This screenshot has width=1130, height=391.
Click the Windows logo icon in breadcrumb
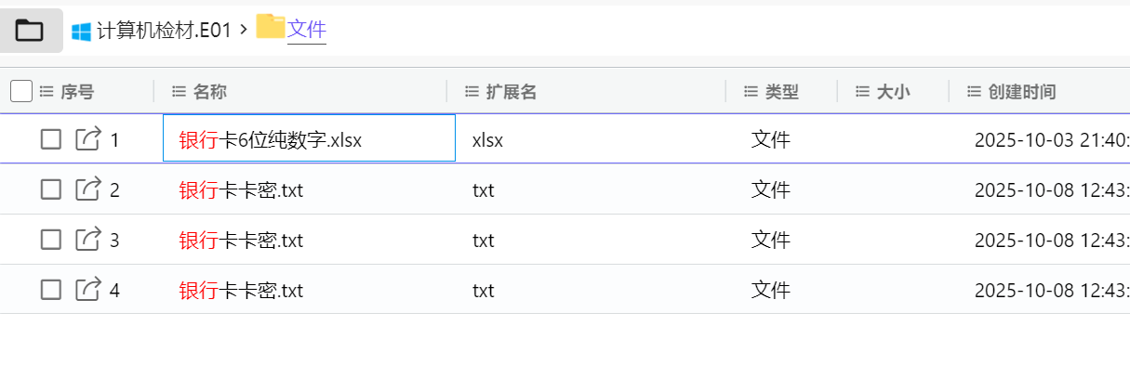pos(81,31)
